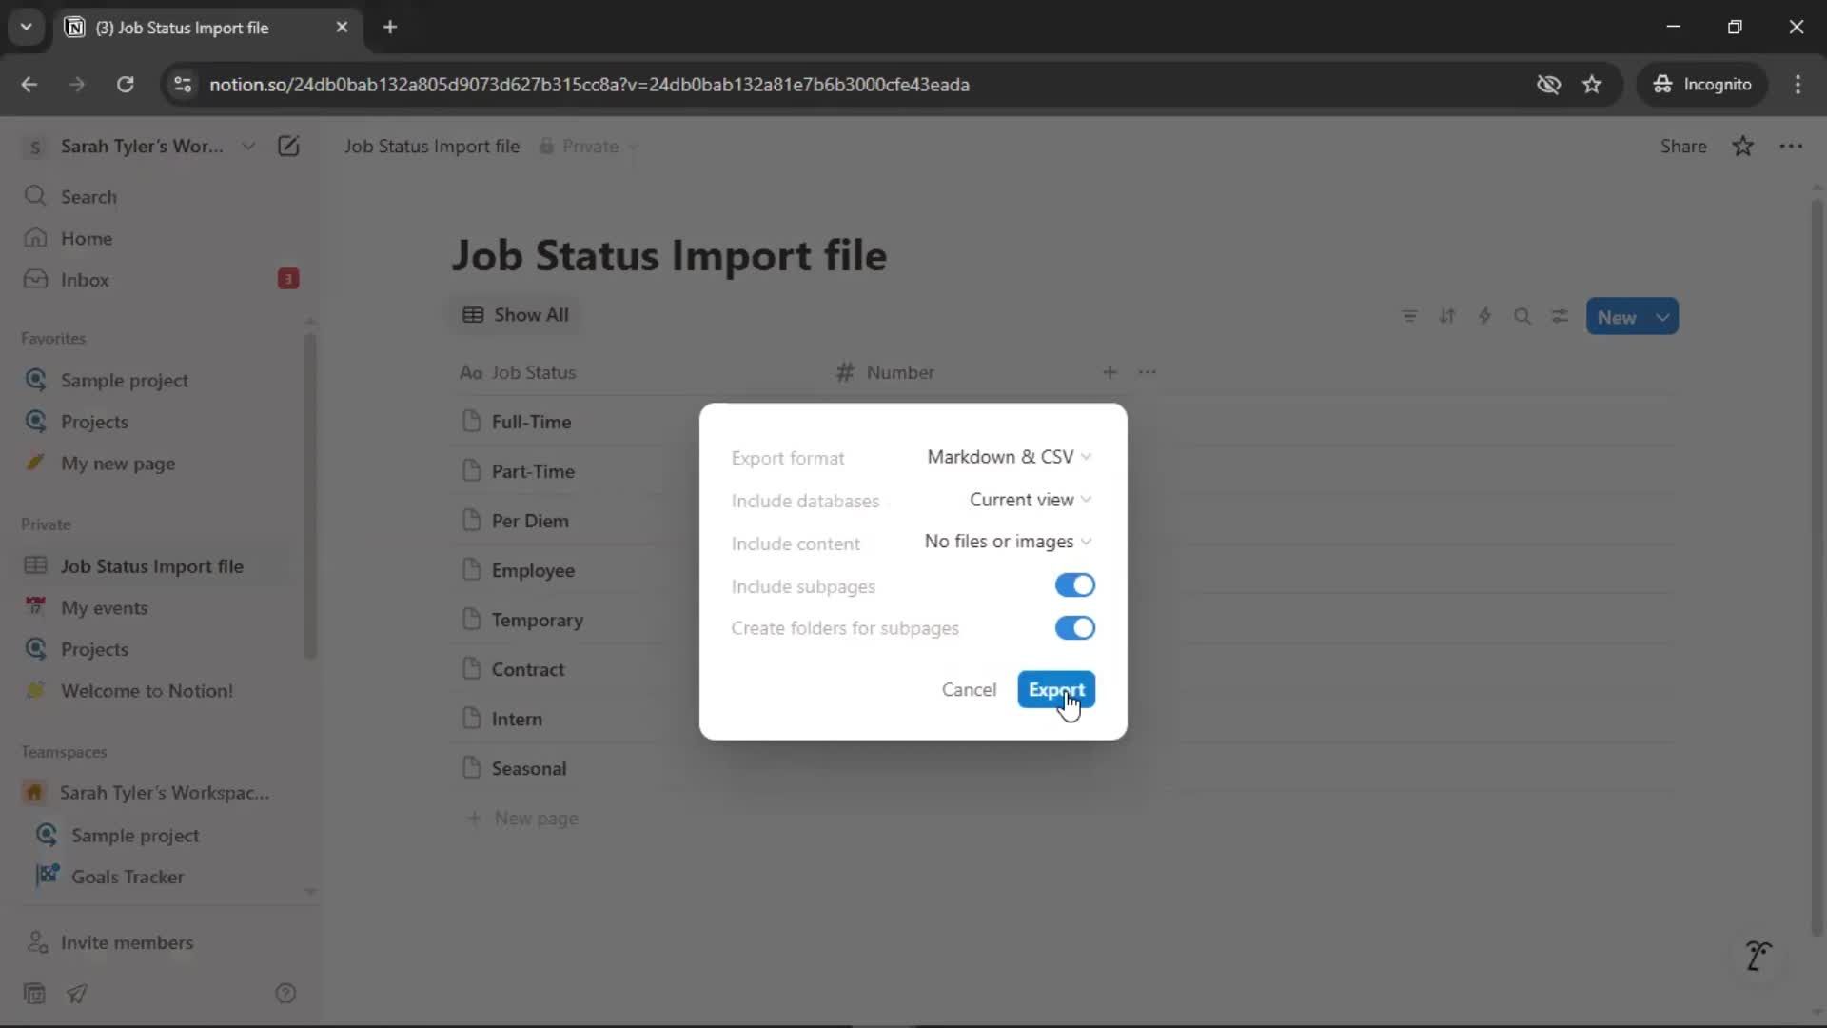Click the Inbox notification badge

(x=287, y=279)
